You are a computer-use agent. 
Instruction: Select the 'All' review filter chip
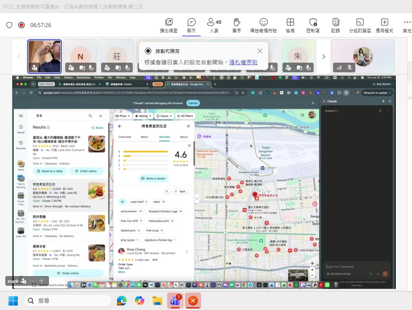122,202
